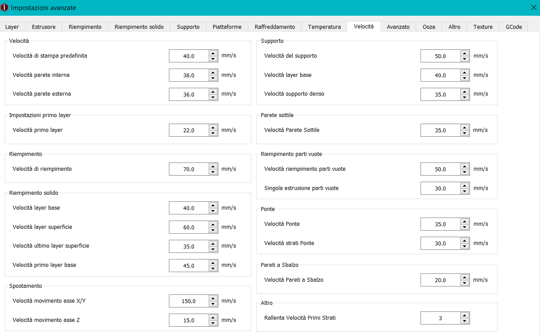Viewport: 540px width, 335px height.
Task: Open the Layer tab
Action: tap(12, 27)
